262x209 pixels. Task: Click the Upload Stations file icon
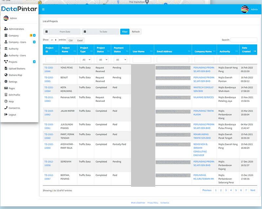point(6,68)
